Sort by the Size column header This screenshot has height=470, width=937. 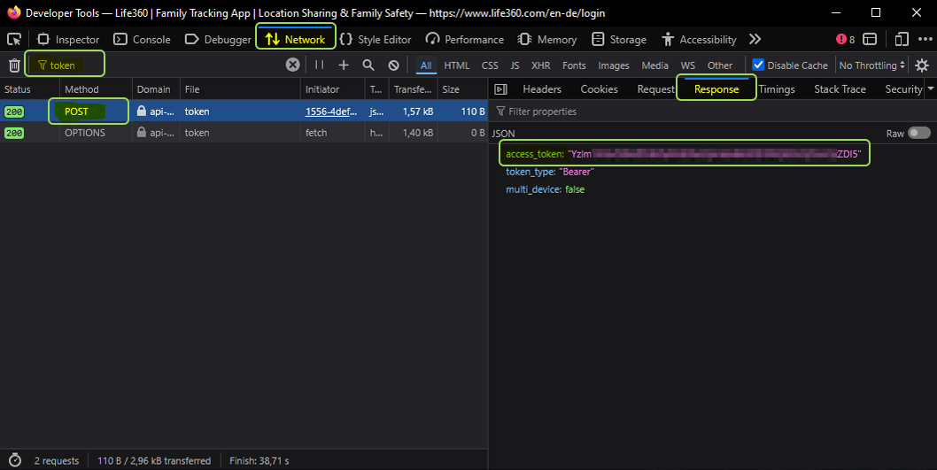coord(462,89)
